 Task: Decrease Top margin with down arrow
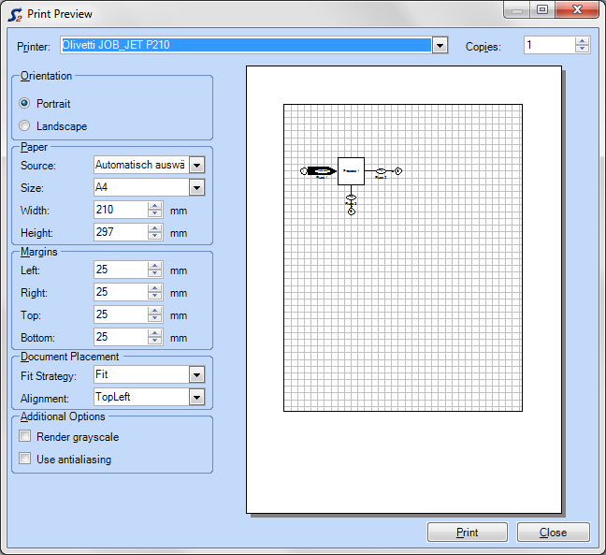[154, 318]
